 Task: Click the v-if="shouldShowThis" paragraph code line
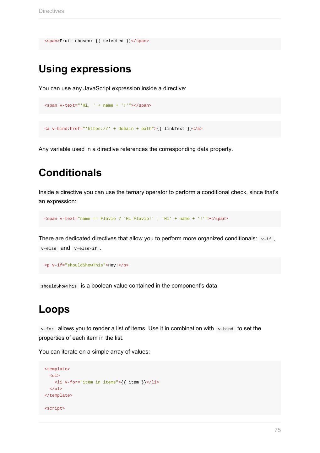(86, 265)
